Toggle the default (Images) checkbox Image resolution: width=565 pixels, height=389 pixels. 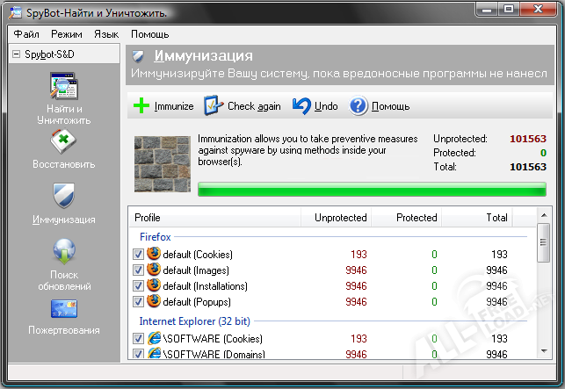tap(138, 270)
